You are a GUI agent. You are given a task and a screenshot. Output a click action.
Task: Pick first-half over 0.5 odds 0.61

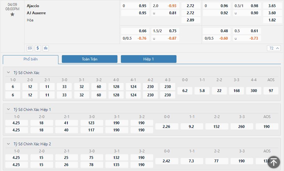tap(247, 31)
